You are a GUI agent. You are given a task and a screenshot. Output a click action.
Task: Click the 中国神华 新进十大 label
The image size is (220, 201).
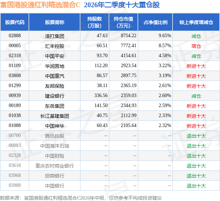coord(196,126)
